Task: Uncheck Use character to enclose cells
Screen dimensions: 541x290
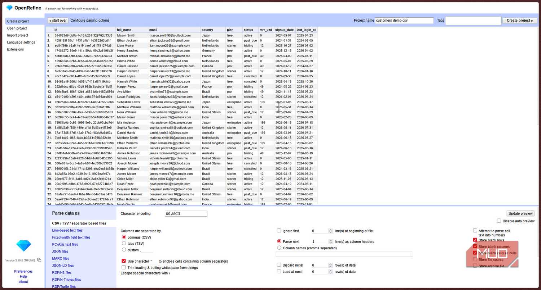Action: pyautogui.click(x=124, y=261)
